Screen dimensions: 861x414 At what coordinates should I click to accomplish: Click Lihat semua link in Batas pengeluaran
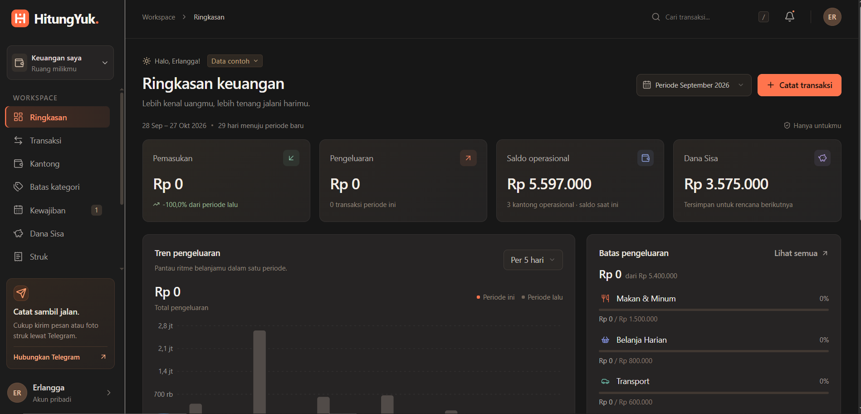tap(801, 253)
